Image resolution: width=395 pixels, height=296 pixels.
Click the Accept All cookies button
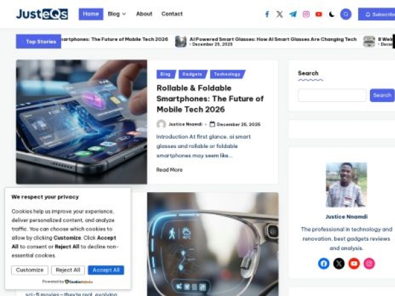[x=106, y=270]
